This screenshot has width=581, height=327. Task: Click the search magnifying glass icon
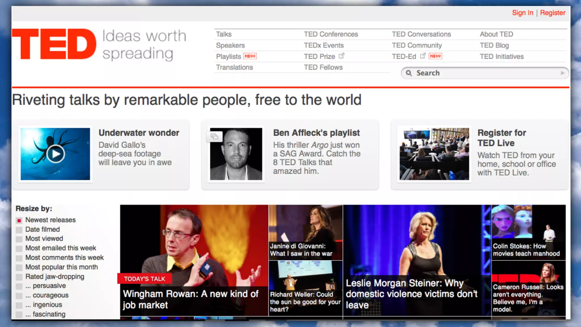coord(409,73)
